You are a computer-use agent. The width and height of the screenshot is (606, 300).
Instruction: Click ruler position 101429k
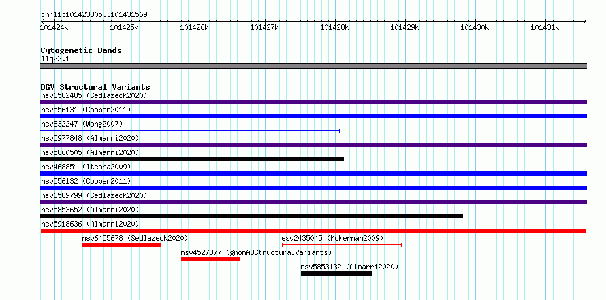point(405,27)
